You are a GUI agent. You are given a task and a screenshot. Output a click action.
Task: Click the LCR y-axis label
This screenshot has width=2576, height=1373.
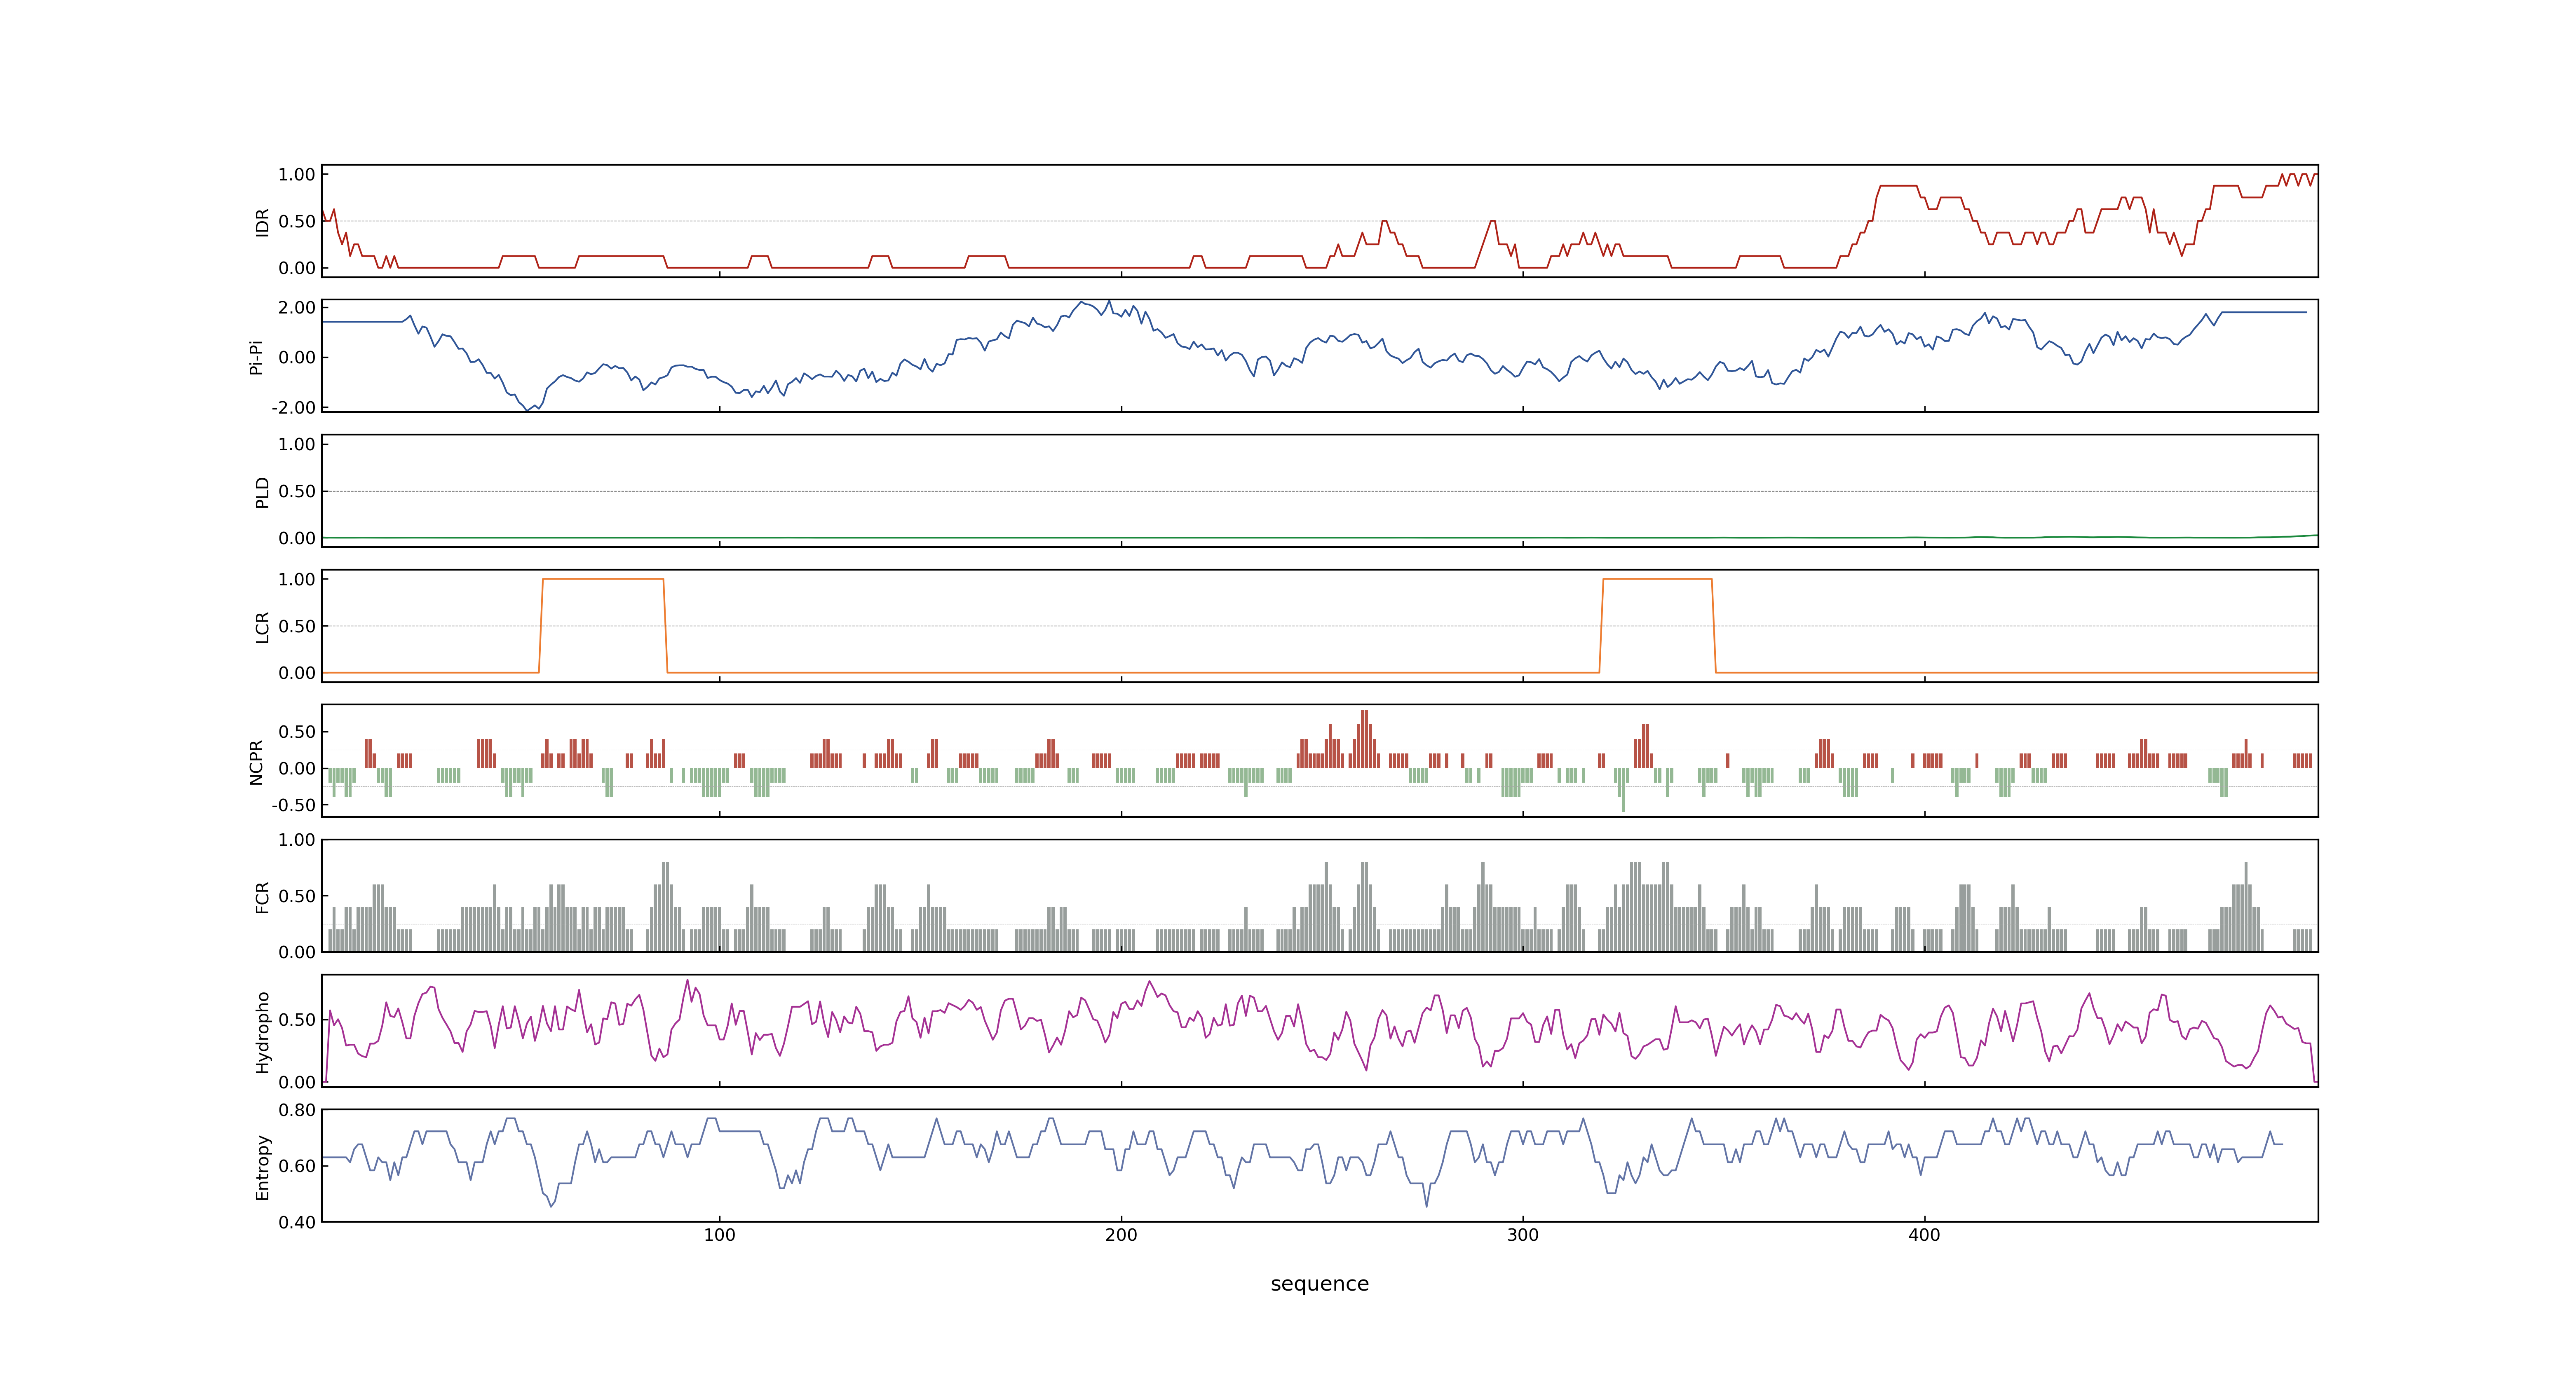[262, 627]
